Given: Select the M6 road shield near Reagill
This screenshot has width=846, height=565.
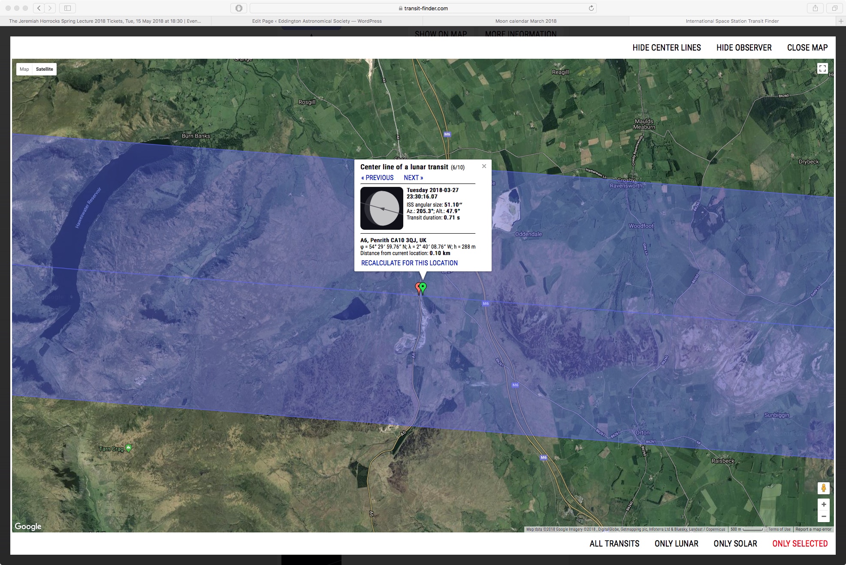Looking at the screenshot, I should click(x=447, y=134).
